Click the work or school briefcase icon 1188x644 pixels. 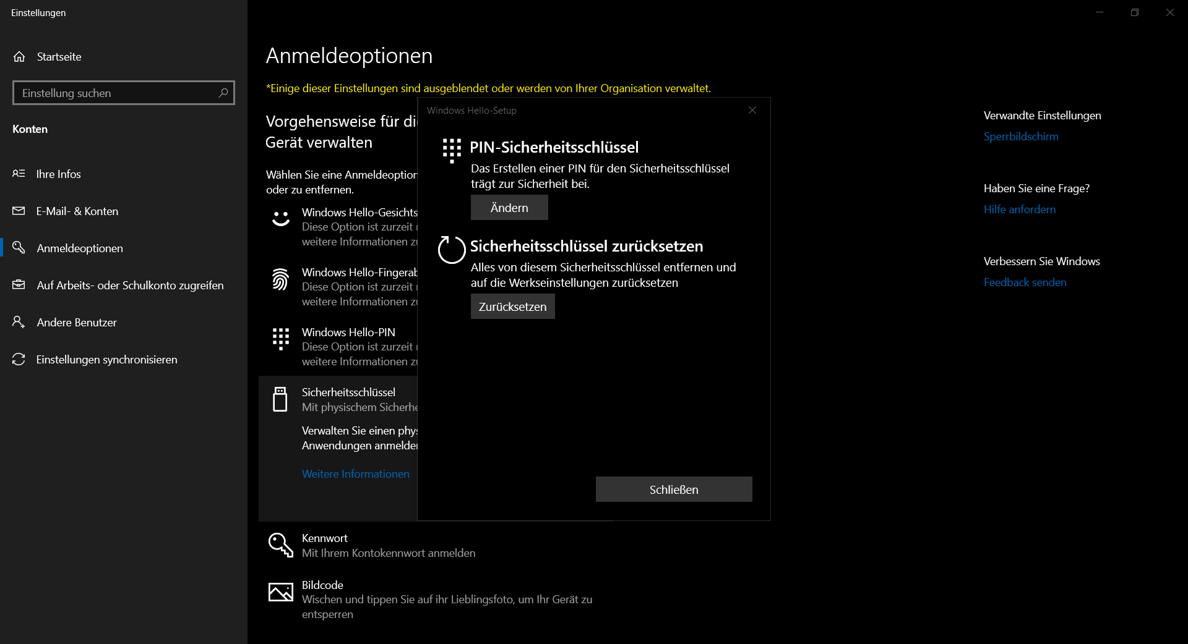coord(19,285)
